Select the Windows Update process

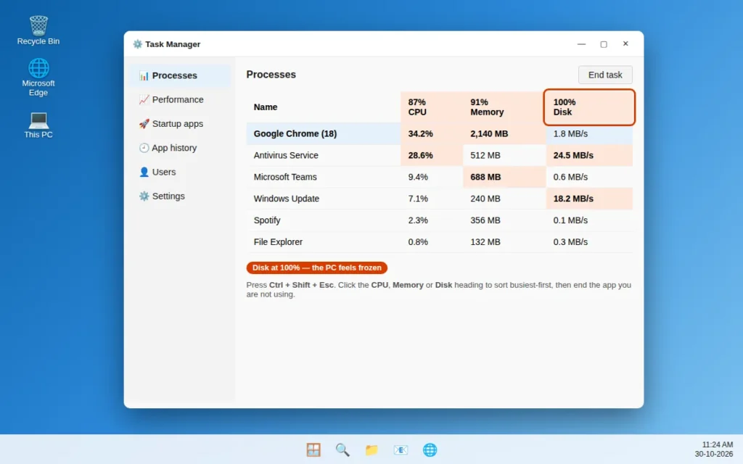point(439,199)
